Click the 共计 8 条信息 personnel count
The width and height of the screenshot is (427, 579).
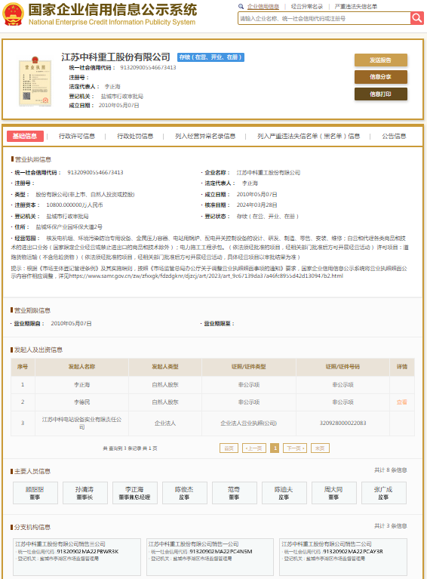tap(391, 470)
